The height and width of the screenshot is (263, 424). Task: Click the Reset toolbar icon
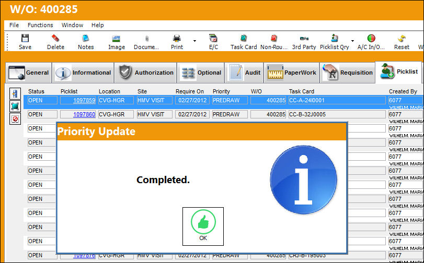coord(402,38)
